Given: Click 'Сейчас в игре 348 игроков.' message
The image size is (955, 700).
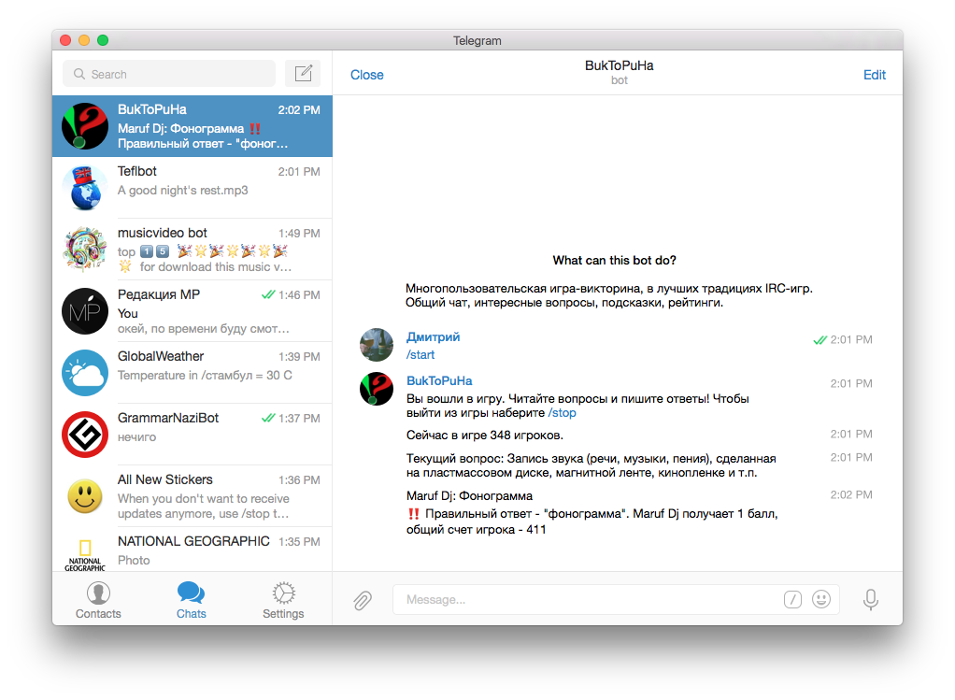Looking at the screenshot, I should tap(485, 435).
